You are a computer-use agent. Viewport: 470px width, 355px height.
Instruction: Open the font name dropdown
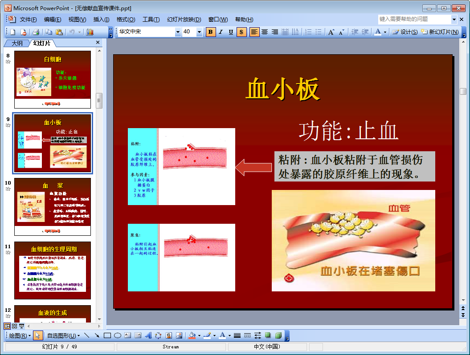tap(178, 32)
